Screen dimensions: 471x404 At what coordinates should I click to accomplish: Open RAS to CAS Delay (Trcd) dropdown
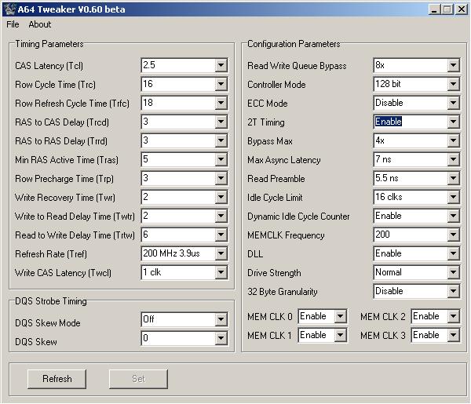[221, 122]
